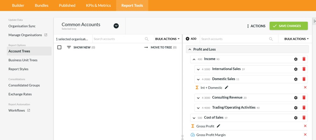The width and height of the screenshot is (316, 140).
Task: Open external link icon next to Manage Organisations
Action: [46, 35]
